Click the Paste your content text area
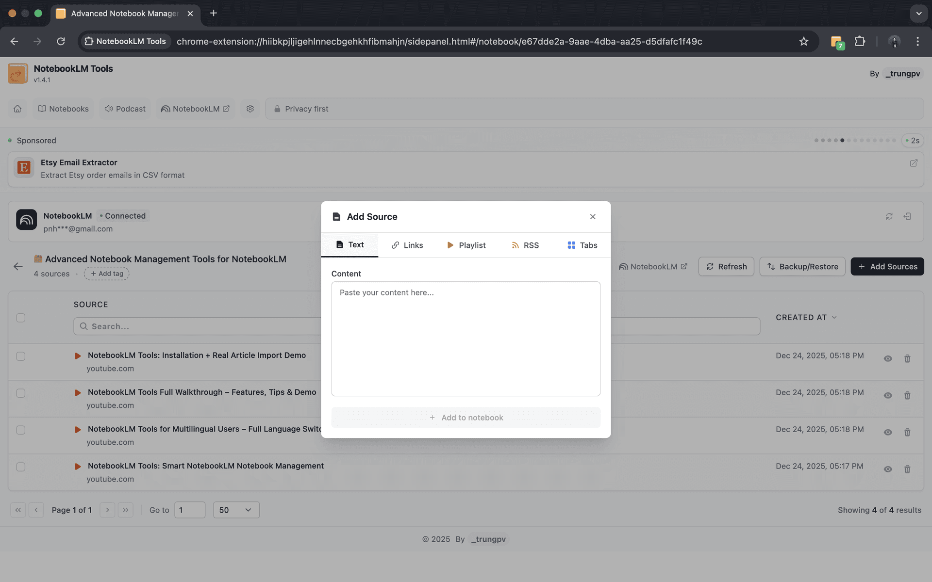This screenshot has width=932, height=582. (466, 339)
